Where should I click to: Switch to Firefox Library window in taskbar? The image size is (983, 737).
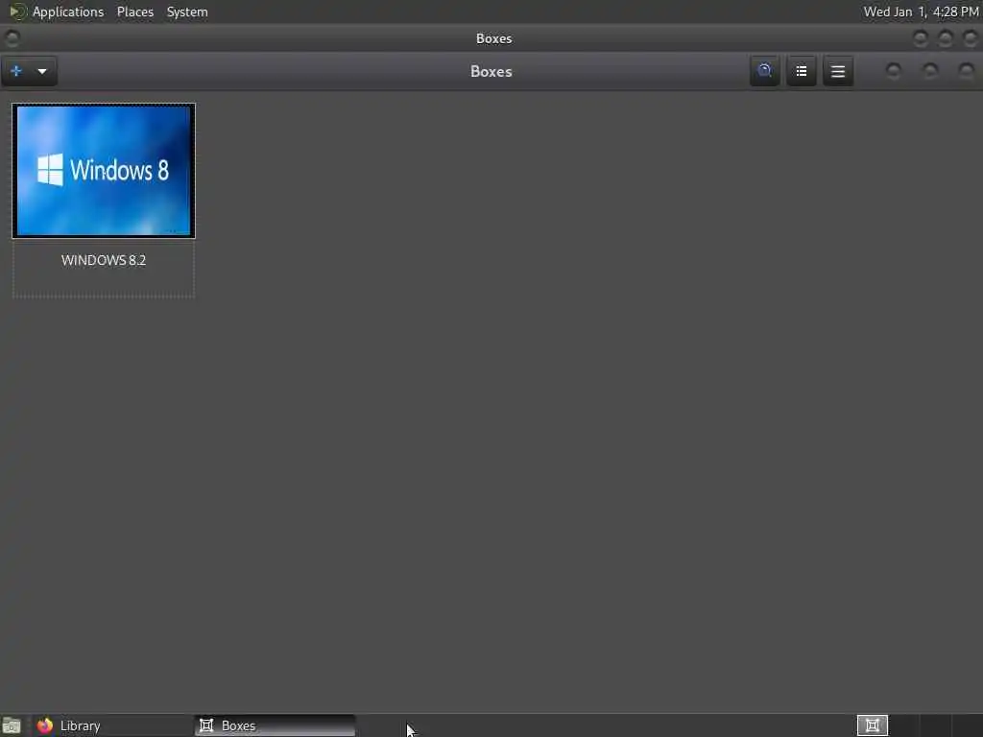[113, 725]
